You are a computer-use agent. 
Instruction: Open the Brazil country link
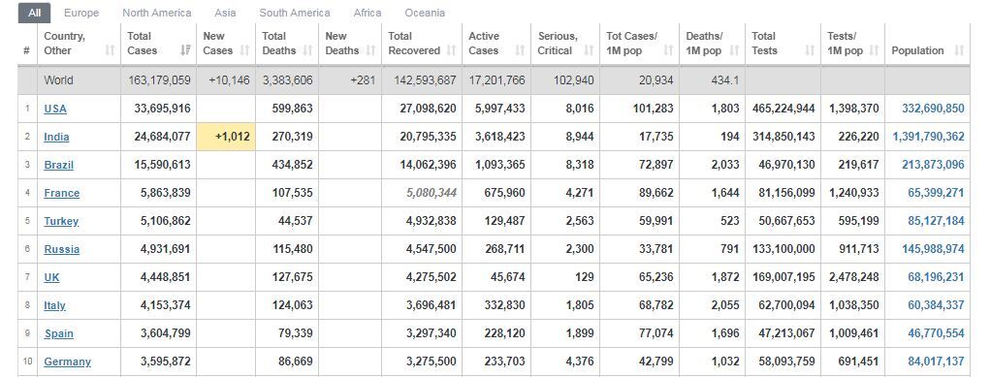coord(58,165)
